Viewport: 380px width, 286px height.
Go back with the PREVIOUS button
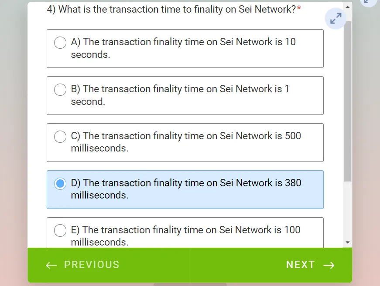[82, 265]
